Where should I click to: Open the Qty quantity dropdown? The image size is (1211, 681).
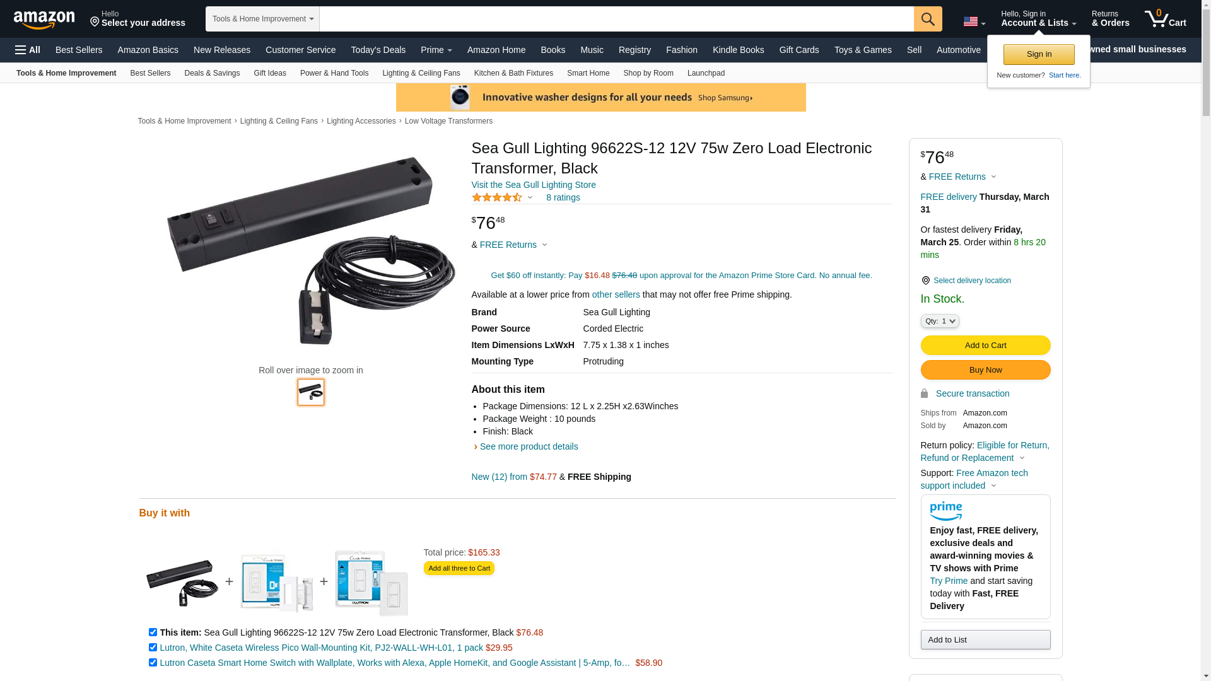point(940,322)
